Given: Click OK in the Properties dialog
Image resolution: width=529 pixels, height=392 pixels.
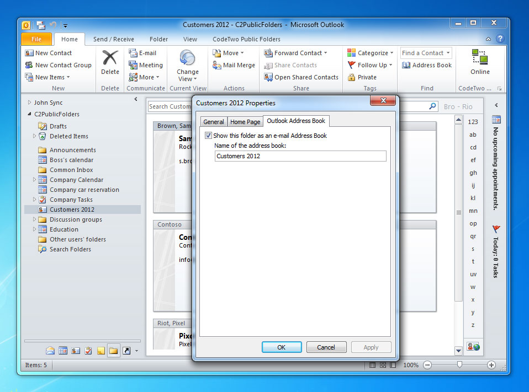Looking at the screenshot, I should pyautogui.click(x=282, y=347).
